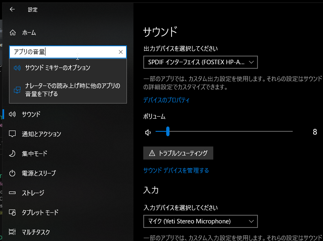The height and width of the screenshot is (241, 323).
Task: Click the Notifications & Actions icon
Action: 13,134
